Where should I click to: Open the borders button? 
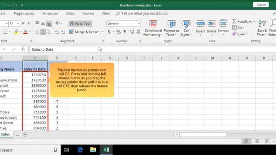tap(6, 32)
